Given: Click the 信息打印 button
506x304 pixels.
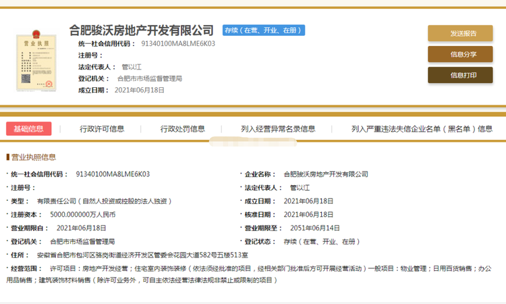Looking at the screenshot, I should (460, 75).
